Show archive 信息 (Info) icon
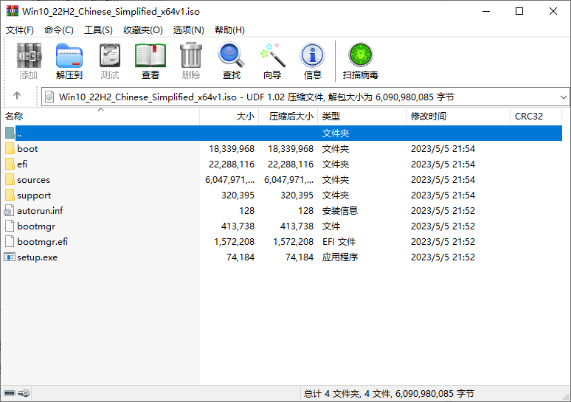Image resolution: width=571 pixels, height=402 pixels. point(313,55)
